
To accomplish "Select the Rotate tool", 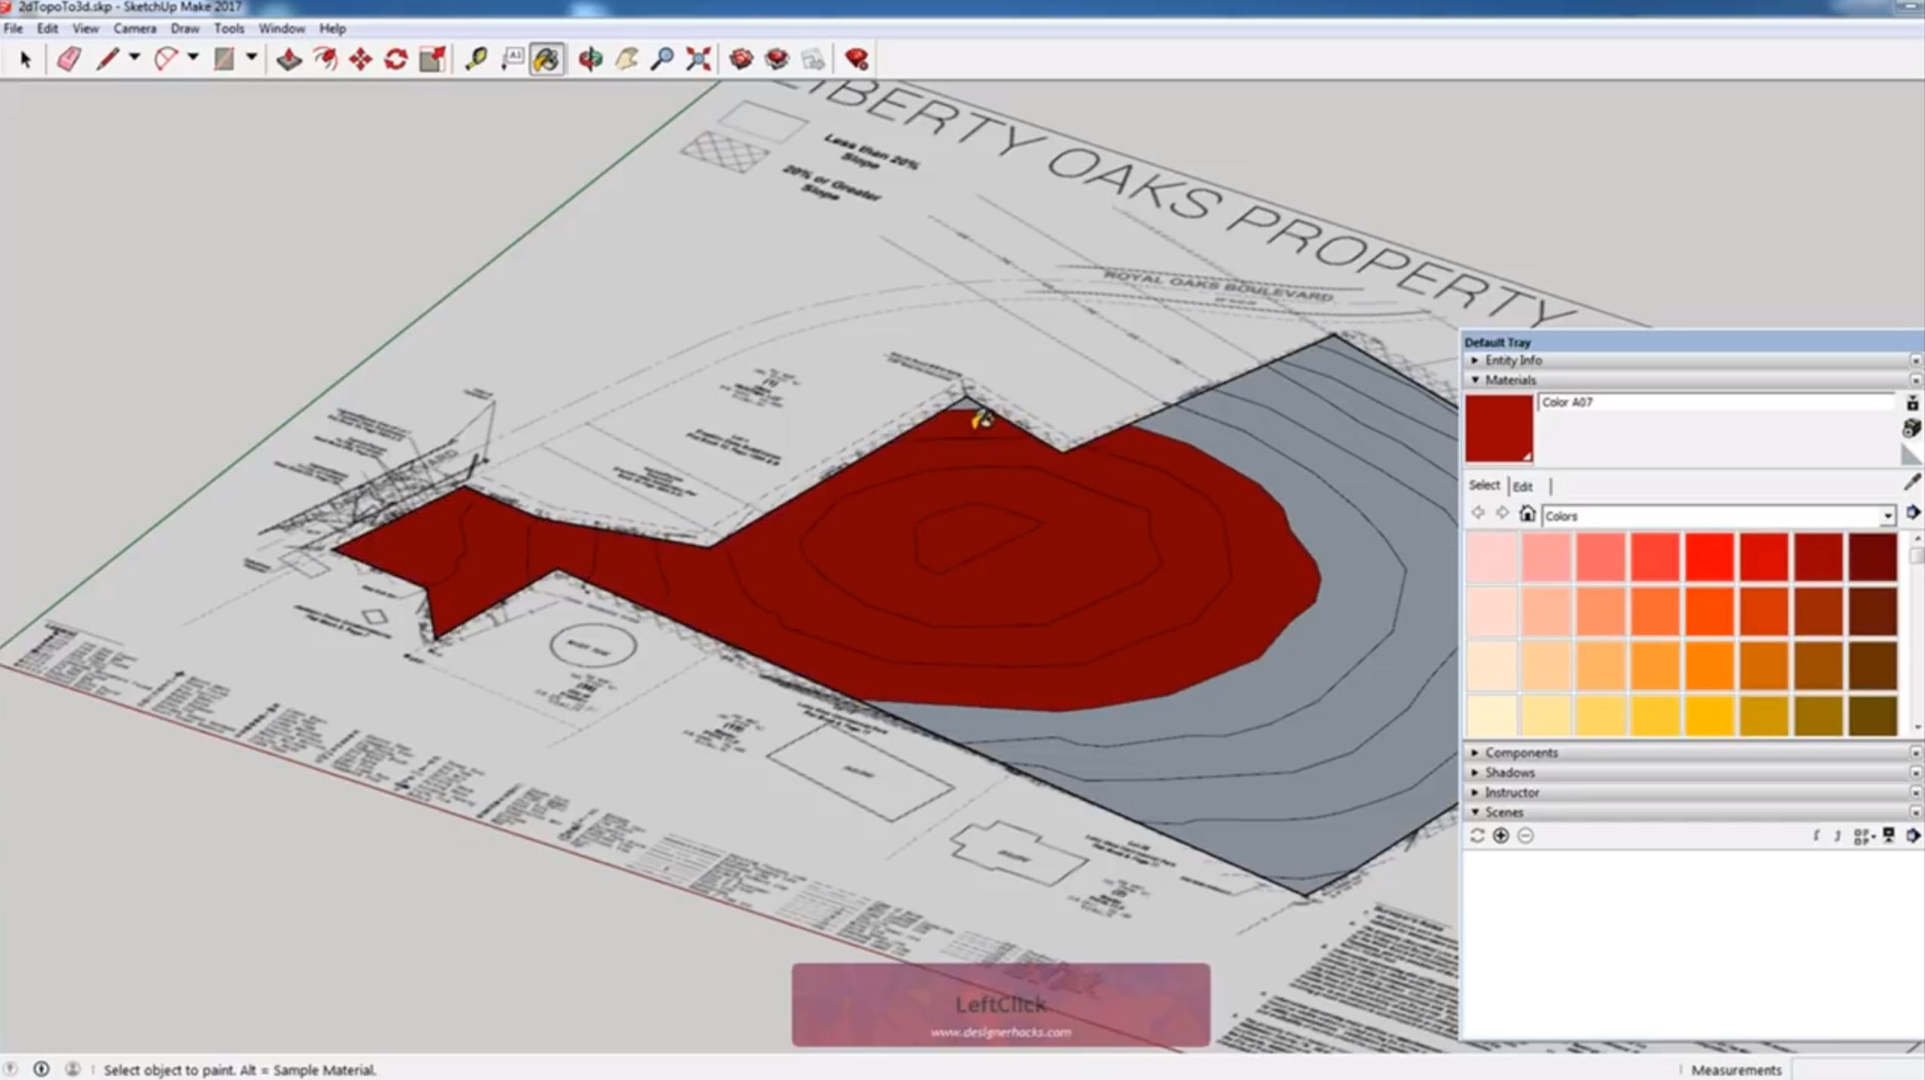I will coord(396,59).
